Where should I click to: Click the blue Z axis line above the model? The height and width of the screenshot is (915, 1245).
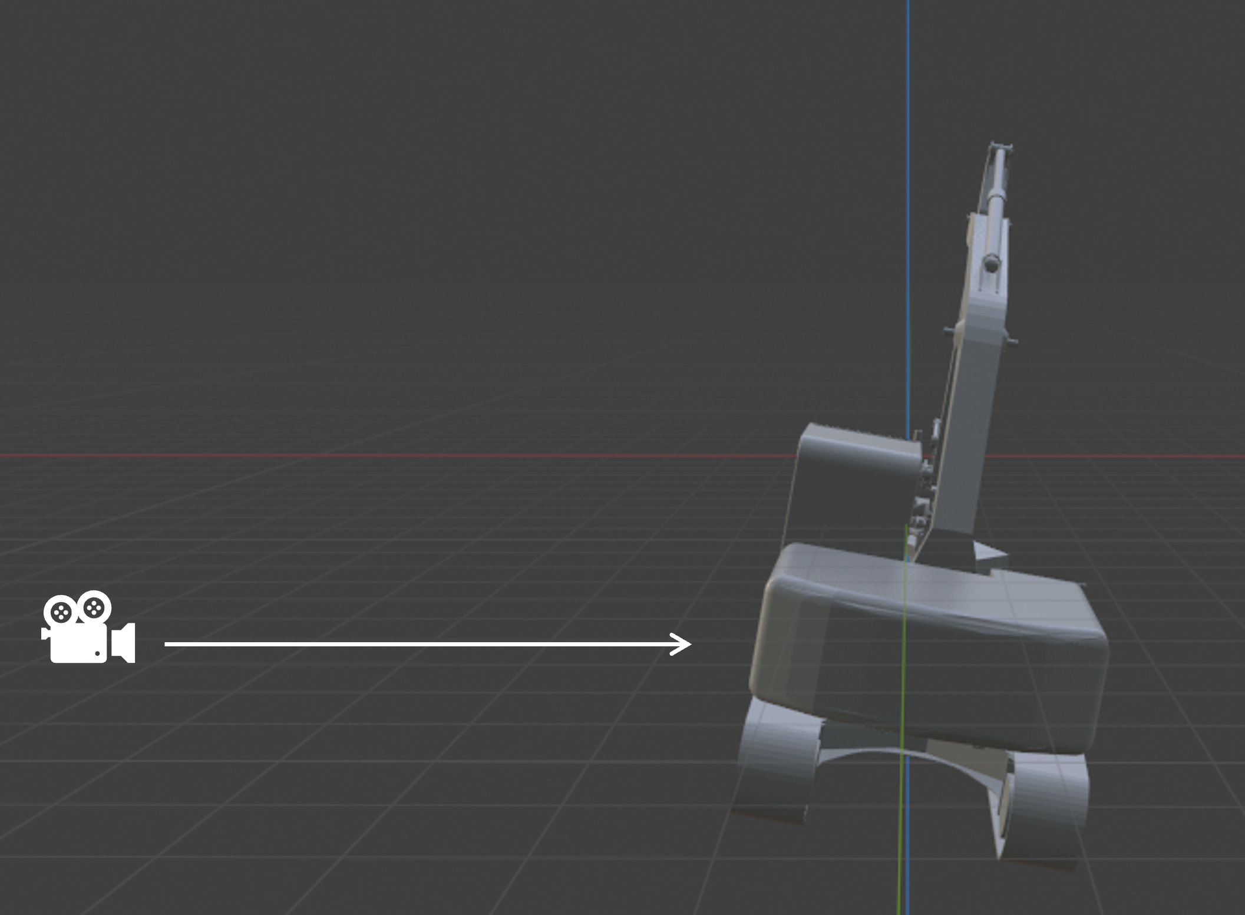coord(908,177)
